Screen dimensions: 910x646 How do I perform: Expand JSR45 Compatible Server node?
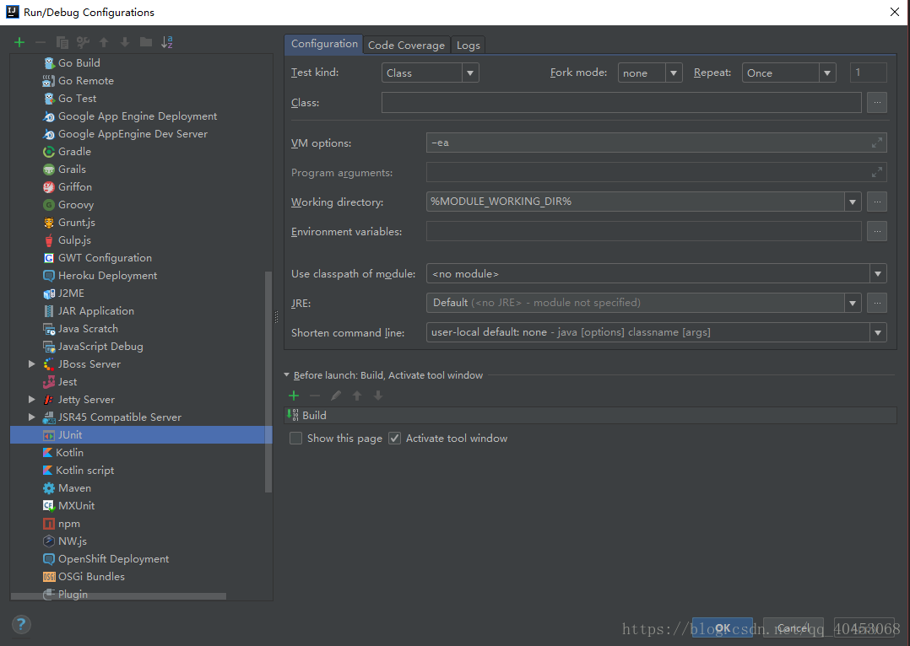coord(32,417)
